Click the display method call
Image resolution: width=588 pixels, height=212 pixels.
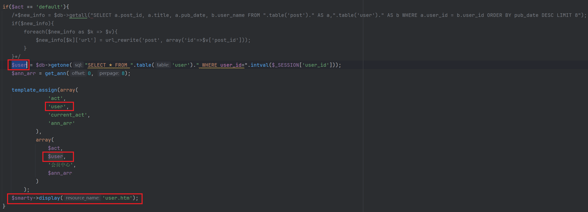click(x=49, y=198)
